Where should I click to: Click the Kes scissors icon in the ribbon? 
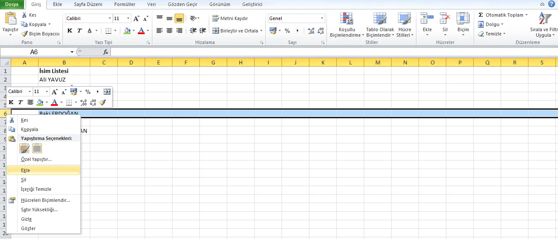[24, 15]
